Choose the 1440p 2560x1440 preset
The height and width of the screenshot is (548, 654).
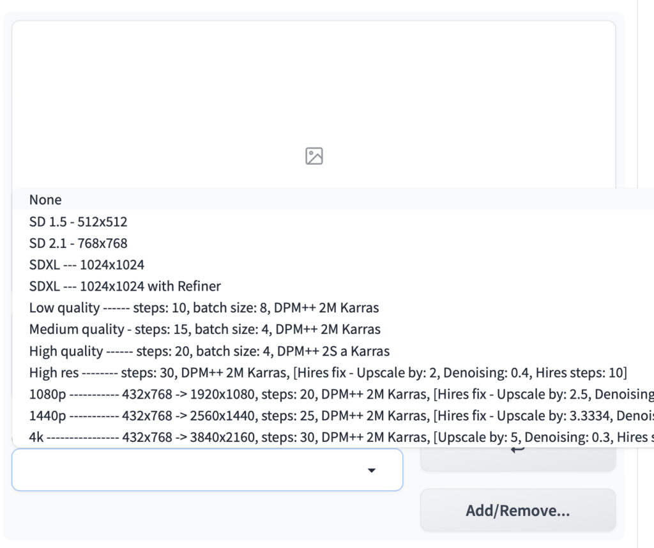click(333, 416)
